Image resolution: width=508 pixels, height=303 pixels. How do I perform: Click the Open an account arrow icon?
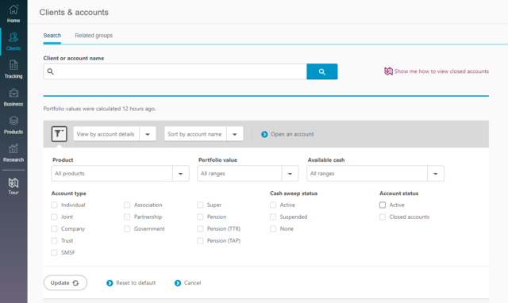pyautogui.click(x=264, y=134)
